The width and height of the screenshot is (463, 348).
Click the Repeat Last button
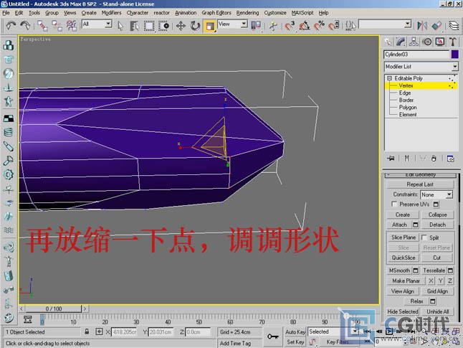coord(420,184)
